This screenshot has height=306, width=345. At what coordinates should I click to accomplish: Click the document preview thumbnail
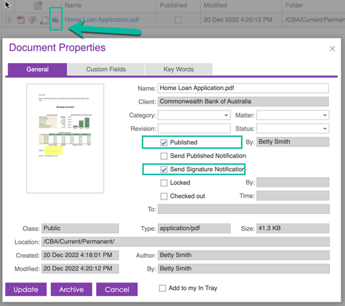pos(64,139)
